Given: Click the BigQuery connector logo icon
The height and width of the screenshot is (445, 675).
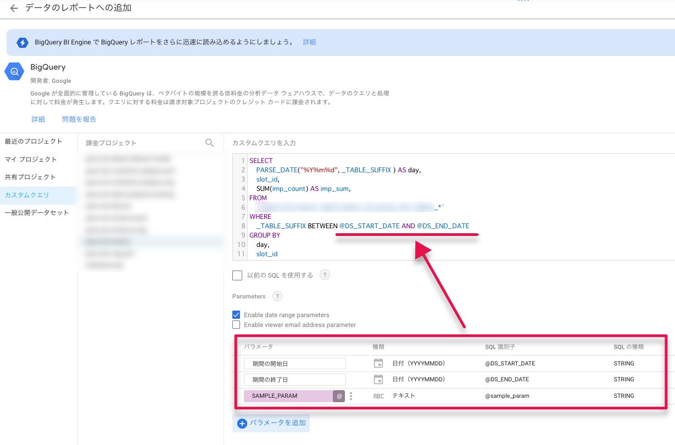Looking at the screenshot, I should click(x=14, y=72).
